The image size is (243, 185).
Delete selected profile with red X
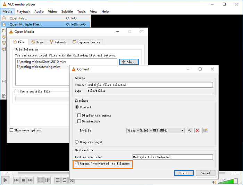coord(197,130)
